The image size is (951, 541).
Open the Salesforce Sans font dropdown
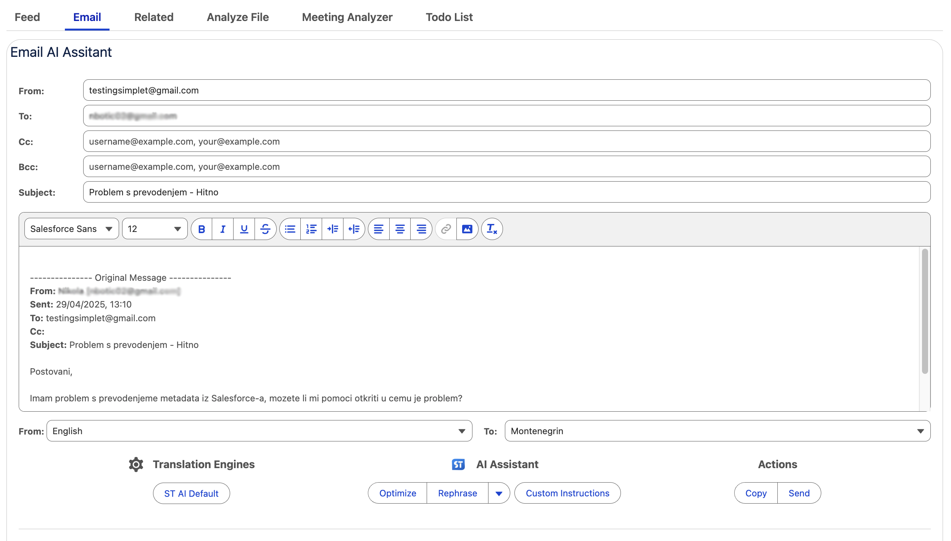(72, 229)
